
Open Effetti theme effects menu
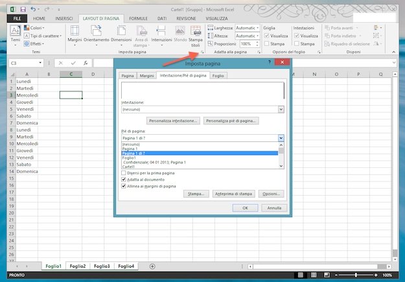[x=34, y=43]
